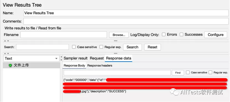This screenshot has height=102, width=230.
Task: Select the 文件上传 sample result
Action: [32, 65]
